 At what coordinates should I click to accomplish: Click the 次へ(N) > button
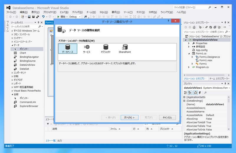(x=129, y=117)
